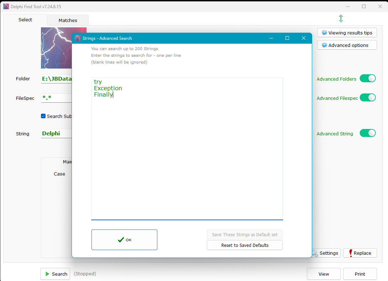Start Search with the play icon

click(55, 274)
